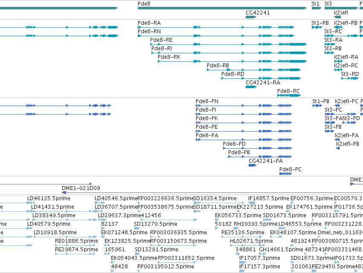The image size is (363, 273).
Task: Select the St3-RC transcript label
Action: tap(333, 32)
